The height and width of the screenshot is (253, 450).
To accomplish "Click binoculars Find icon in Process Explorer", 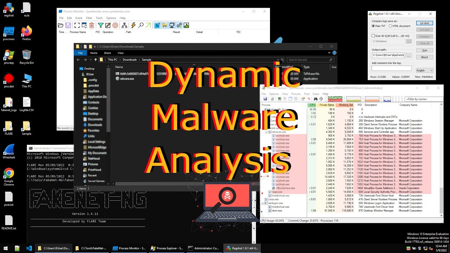I will (316, 99).
